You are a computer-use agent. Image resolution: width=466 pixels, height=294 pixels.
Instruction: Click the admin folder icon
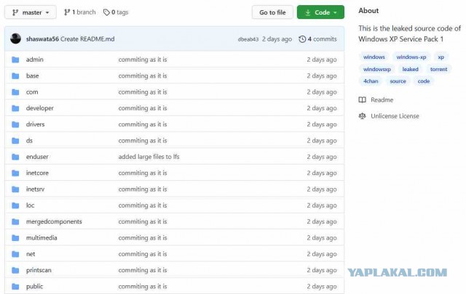15,60
